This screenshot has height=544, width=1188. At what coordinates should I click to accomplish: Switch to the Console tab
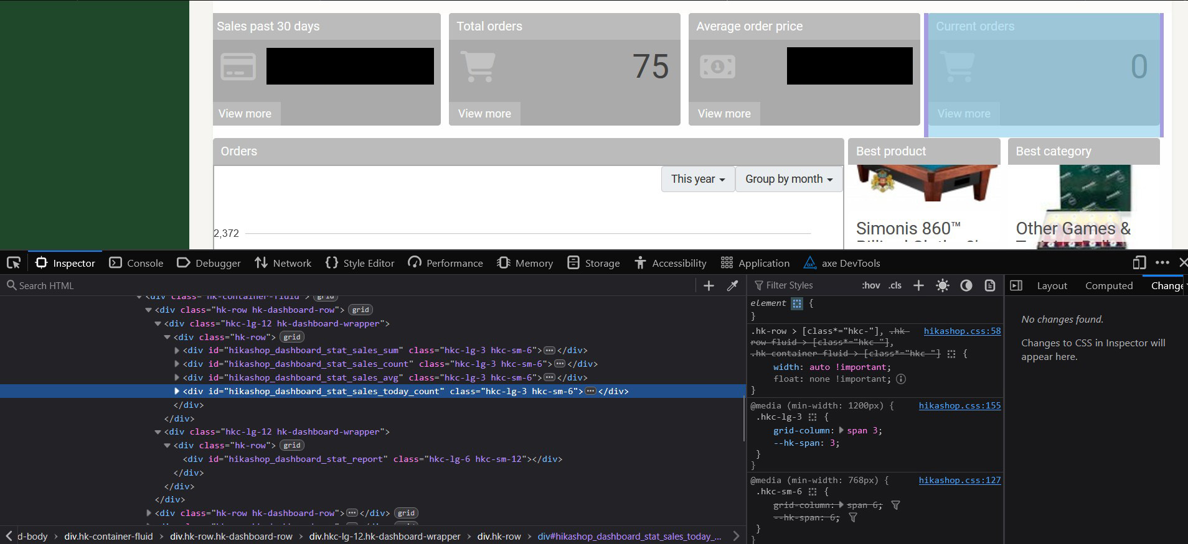click(x=136, y=263)
